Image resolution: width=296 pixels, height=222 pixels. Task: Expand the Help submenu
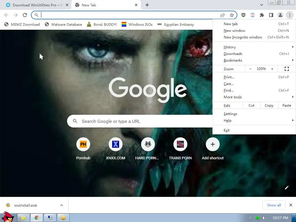[254, 121]
